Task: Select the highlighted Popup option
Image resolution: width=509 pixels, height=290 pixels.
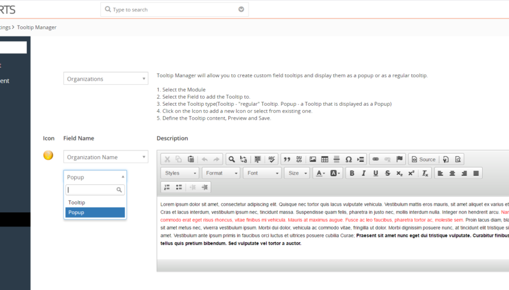Action: pos(95,212)
